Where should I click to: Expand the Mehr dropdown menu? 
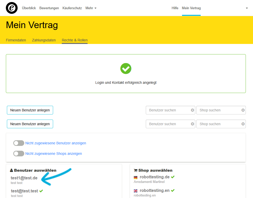pyautogui.click(x=91, y=8)
